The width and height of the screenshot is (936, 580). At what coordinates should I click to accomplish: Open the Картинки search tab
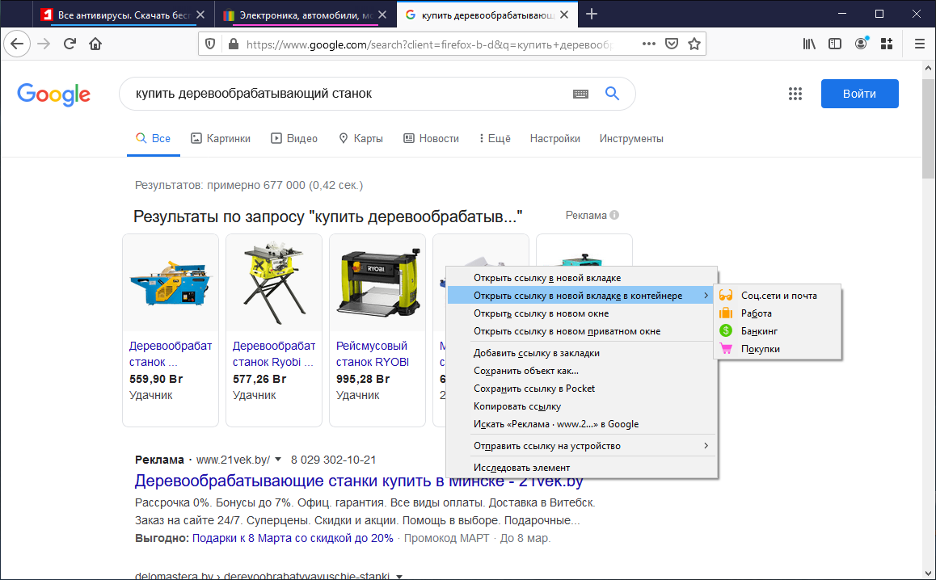[x=221, y=138]
